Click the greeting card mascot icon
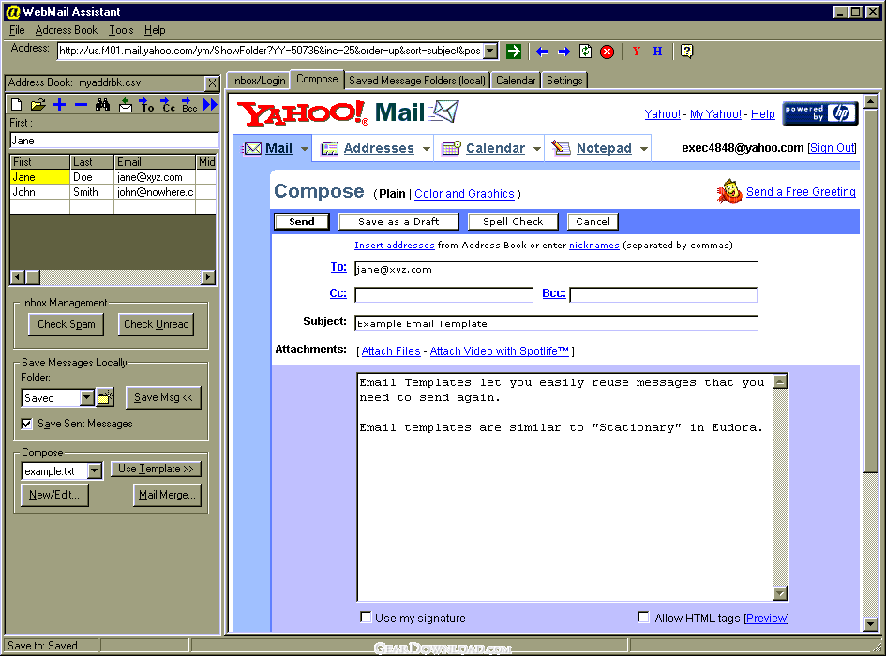The image size is (886, 656). tap(729, 191)
